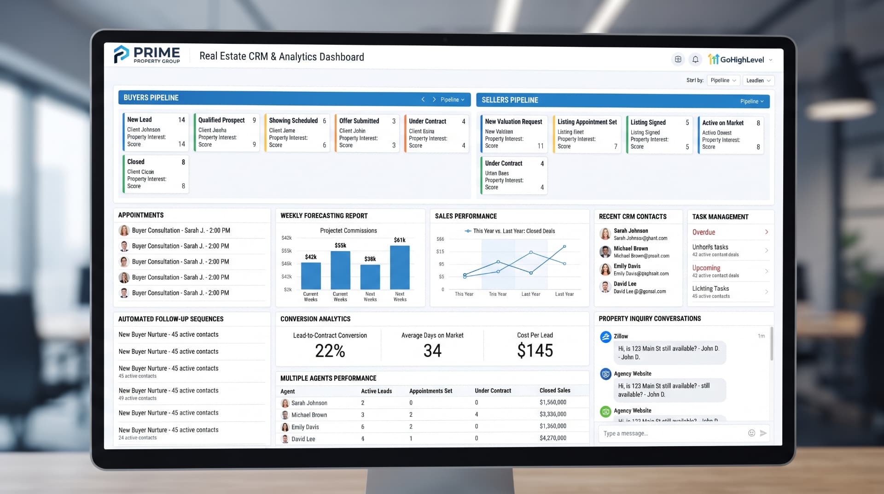
Task: Open the Qualified Prospect stage card
Action: (227, 132)
